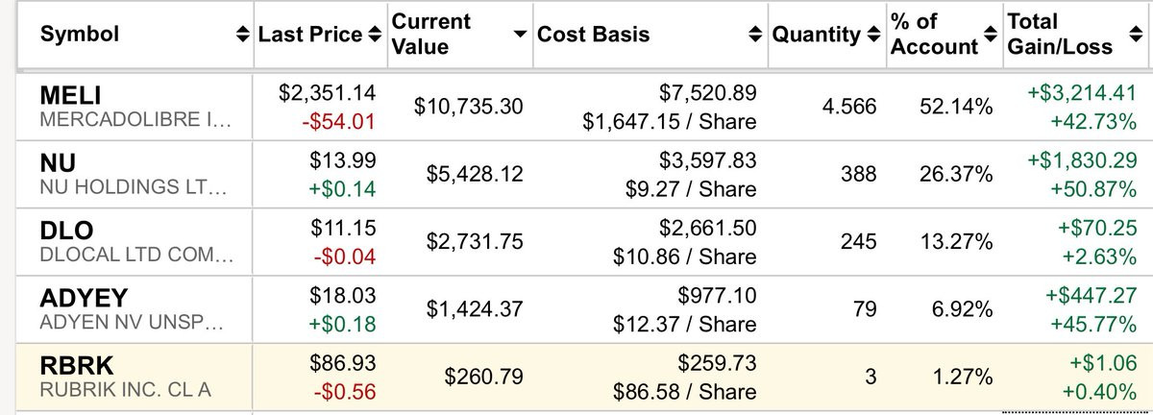
Task: Toggle Current Value descending sort arrow
Action: pos(520,35)
